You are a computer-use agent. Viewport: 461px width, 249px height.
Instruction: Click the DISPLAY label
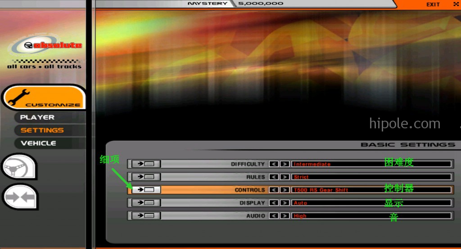[252, 203]
